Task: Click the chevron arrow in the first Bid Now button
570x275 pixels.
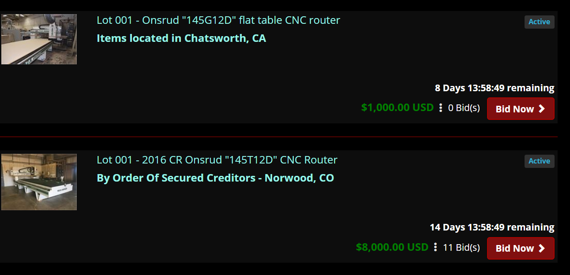Action: [542, 109]
